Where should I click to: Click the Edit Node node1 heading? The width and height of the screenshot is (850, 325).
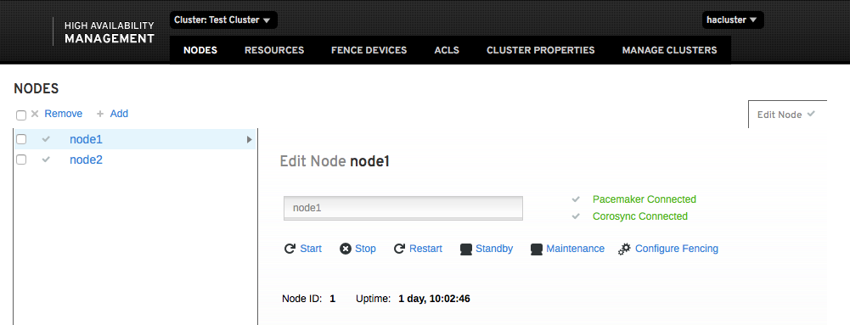(x=335, y=161)
